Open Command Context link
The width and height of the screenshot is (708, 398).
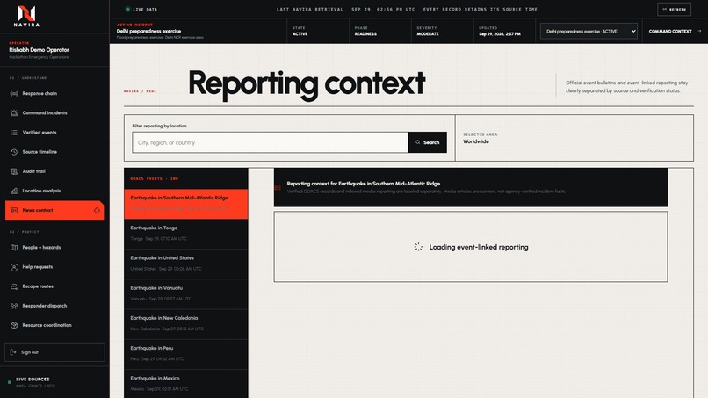(675, 31)
